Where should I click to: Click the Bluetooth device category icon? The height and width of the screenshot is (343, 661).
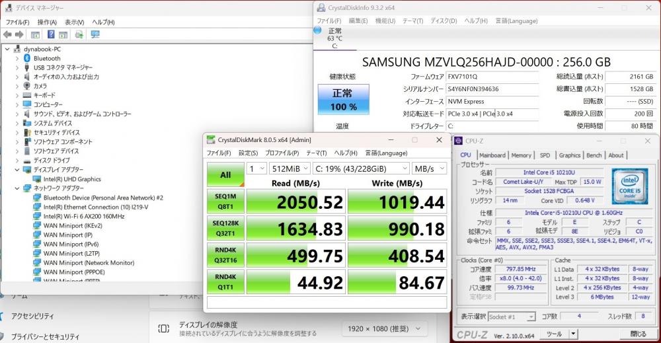[x=27, y=58]
